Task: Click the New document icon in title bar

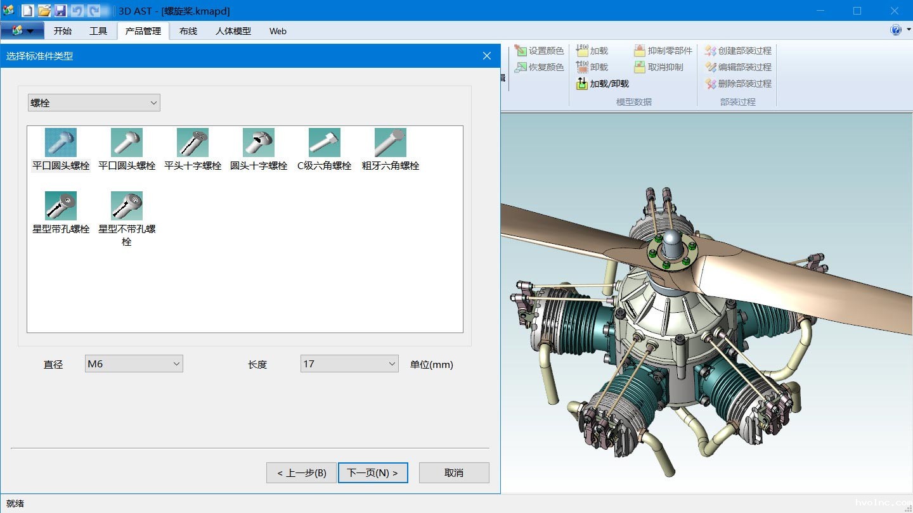Action: point(28,11)
